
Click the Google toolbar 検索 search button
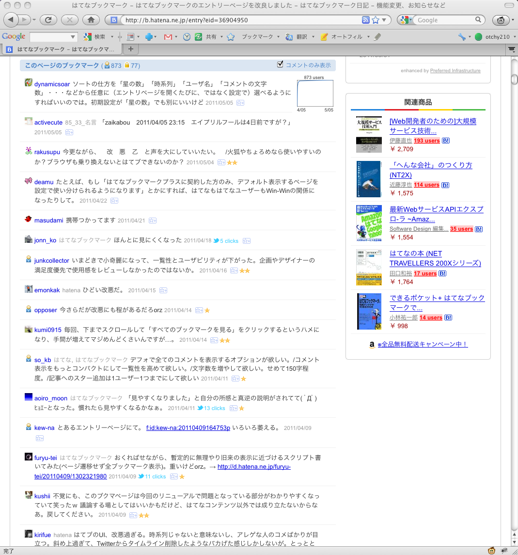(x=94, y=37)
